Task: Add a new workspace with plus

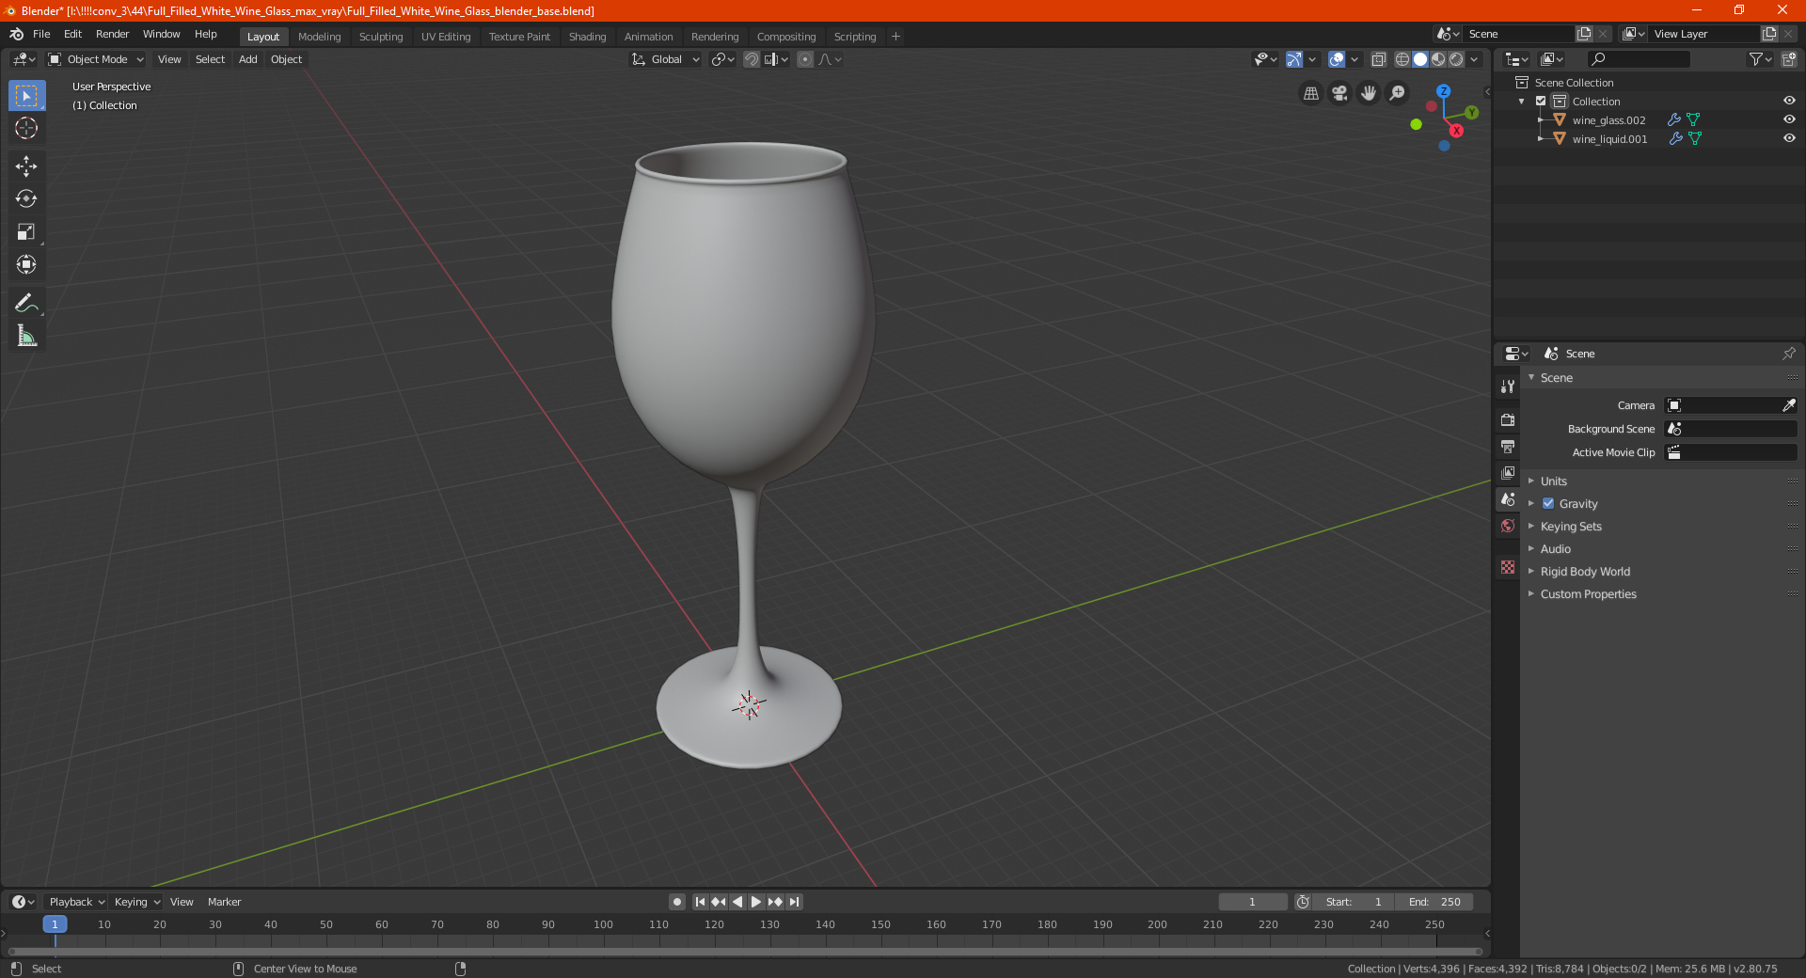Action: 895,37
